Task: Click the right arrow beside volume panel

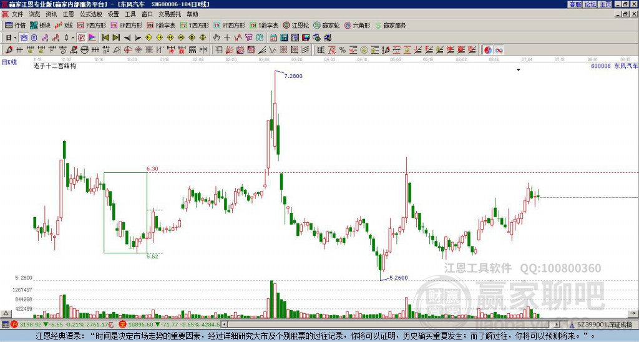Action: pyautogui.click(x=633, y=313)
